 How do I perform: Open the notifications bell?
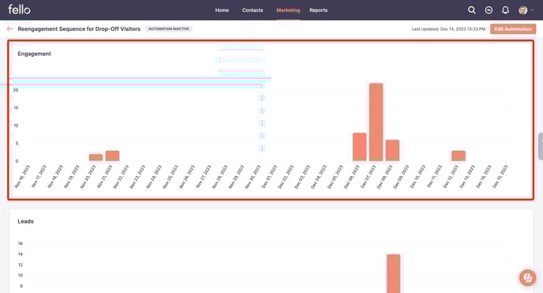point(506,10)
